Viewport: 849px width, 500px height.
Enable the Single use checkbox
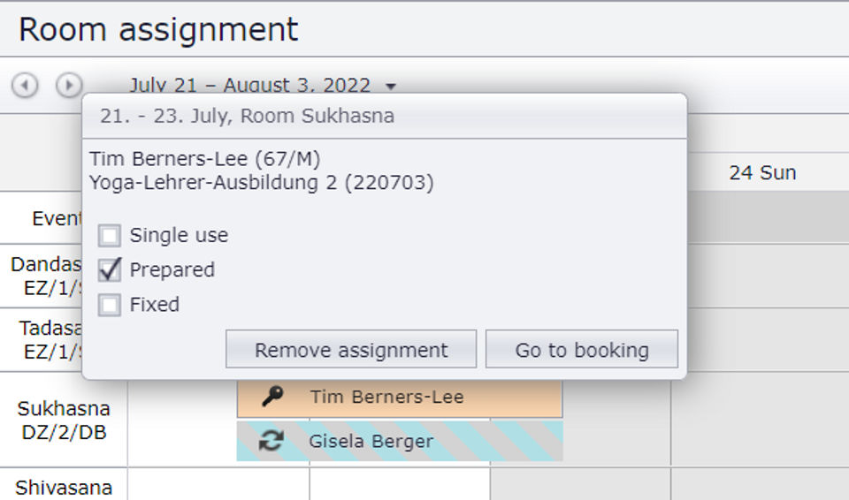pos(110,236)
